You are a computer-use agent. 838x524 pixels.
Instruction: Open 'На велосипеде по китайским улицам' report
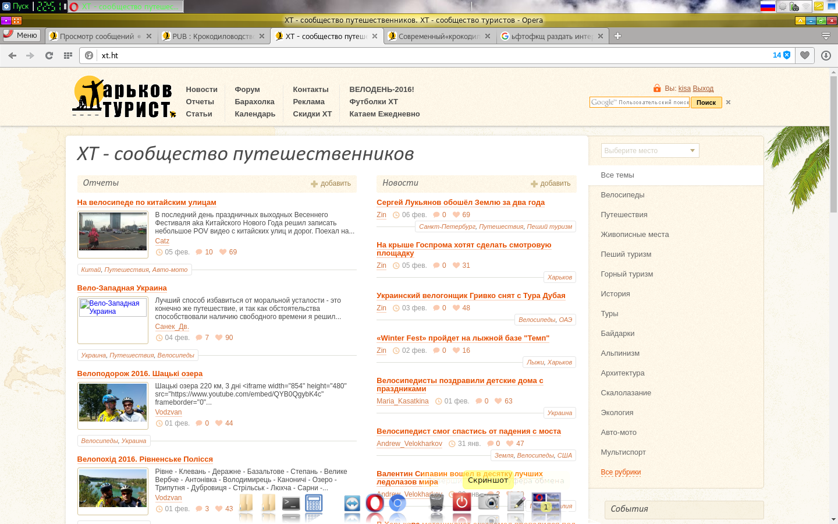click(147, 203)
